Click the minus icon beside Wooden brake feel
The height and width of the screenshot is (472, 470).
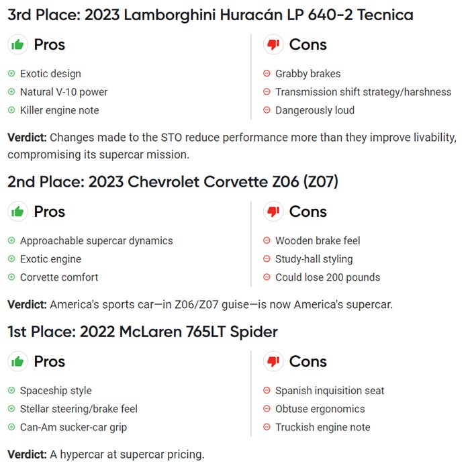click(x=267, y=240)
